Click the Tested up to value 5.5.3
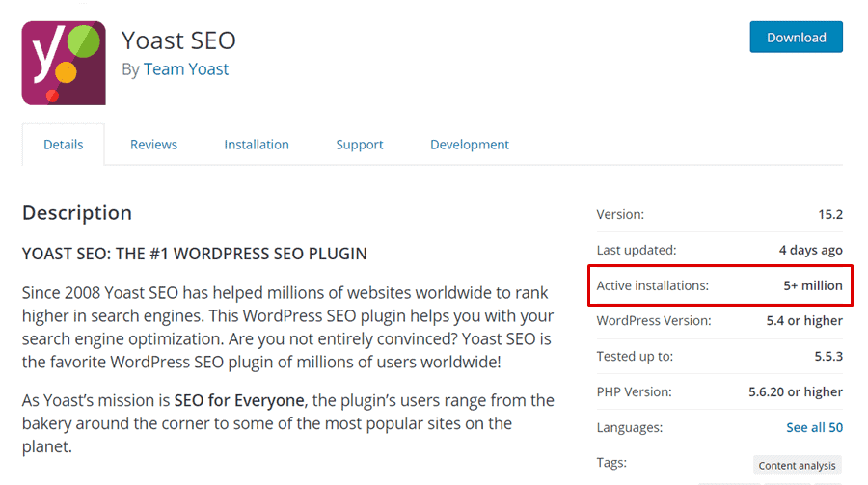 click(x=828, y=357)
